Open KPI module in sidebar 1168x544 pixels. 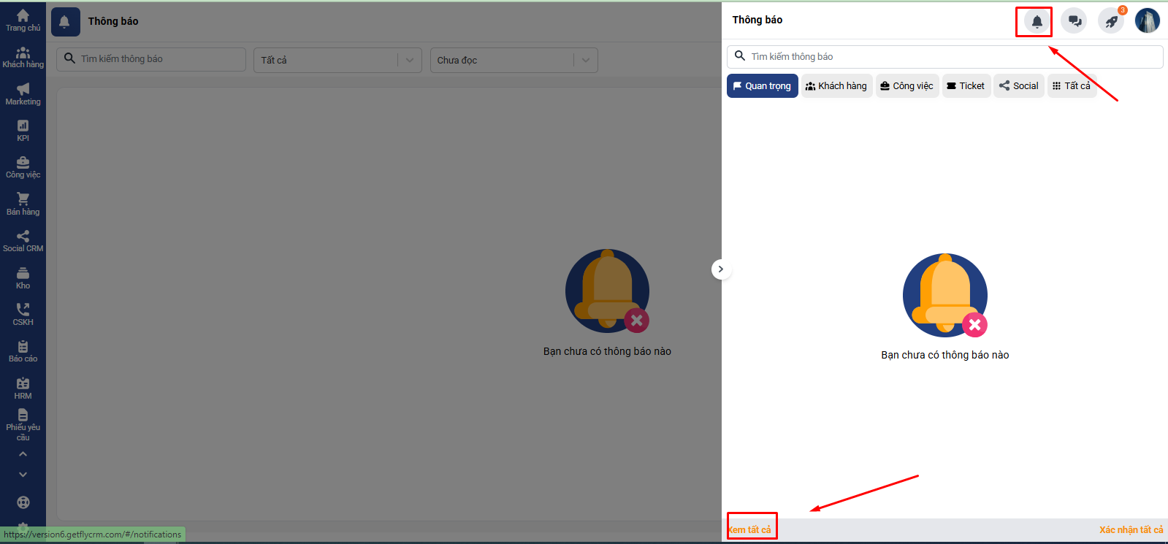pos(23,131)
